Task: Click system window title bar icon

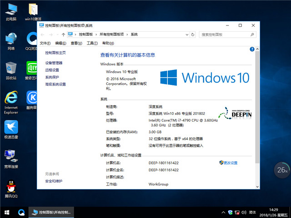Action: (x=41, y=25)
